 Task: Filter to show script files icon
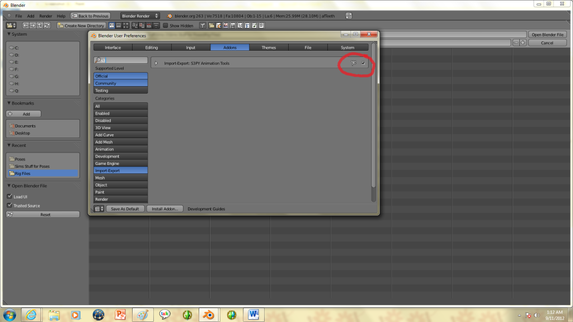point(240,26)
